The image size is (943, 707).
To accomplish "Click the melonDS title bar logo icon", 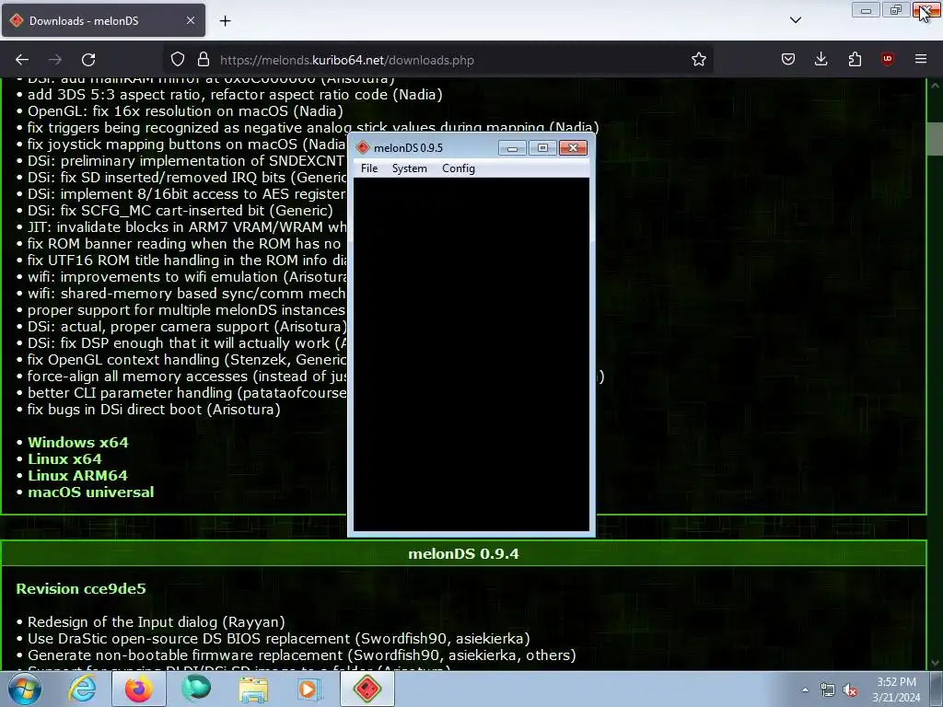I will pos(363,148).
